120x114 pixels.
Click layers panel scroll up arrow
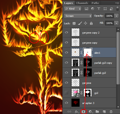point(118,29)
